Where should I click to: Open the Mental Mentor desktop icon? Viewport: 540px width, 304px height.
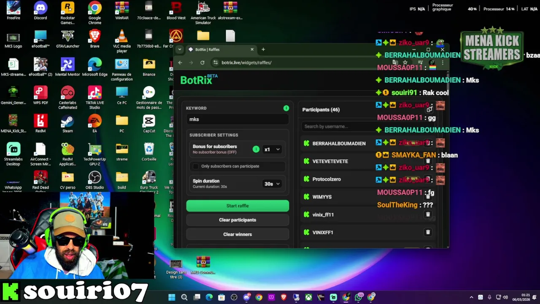[x=67, y=68]
